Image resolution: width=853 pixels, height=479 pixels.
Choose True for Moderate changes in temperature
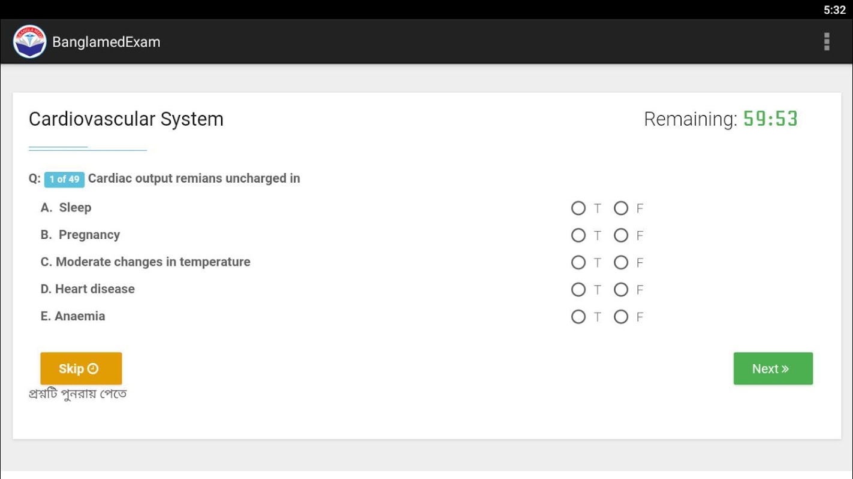(578, 262)
